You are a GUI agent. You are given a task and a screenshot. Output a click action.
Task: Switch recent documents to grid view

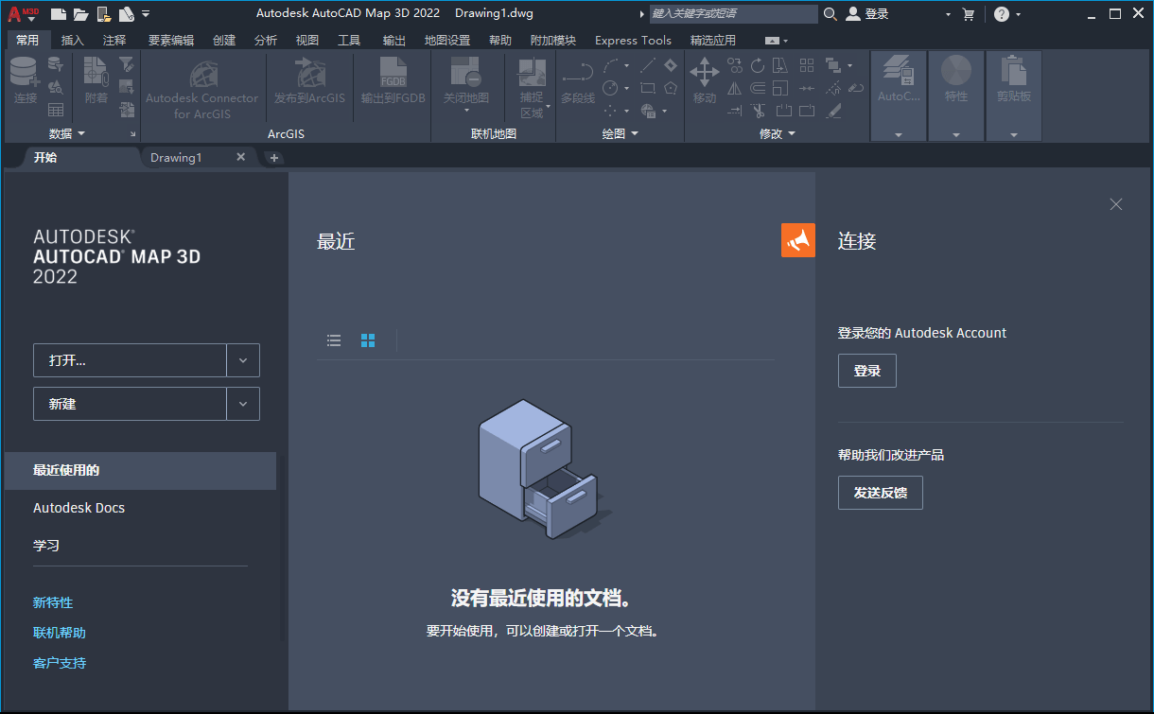tap(368, 340)
